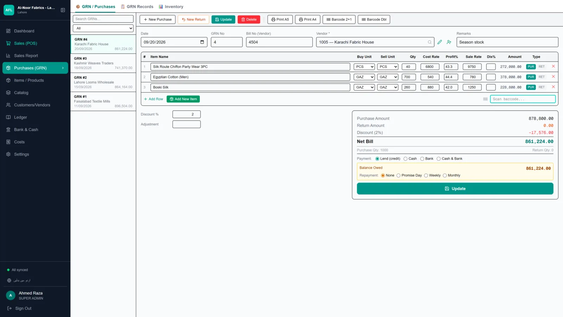
Task: Click the red Delete button
Action: (x=249, y=20)
